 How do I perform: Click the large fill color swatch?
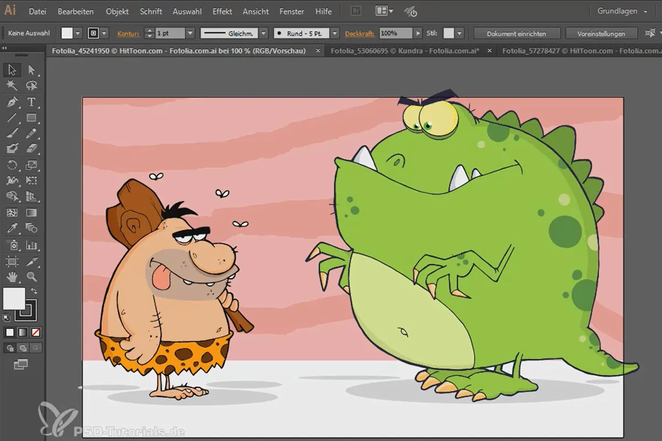pyautogui.click(x=14, y=298)
